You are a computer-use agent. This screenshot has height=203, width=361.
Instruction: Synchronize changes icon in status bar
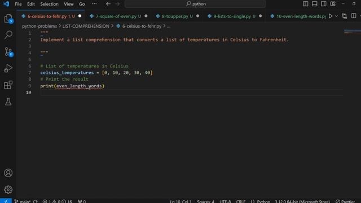[35, 201]
